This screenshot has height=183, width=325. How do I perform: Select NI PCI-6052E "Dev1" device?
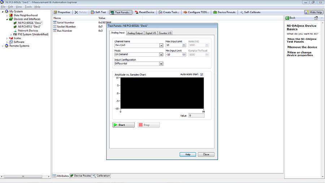pyautogui.click(x=30, y=23)
